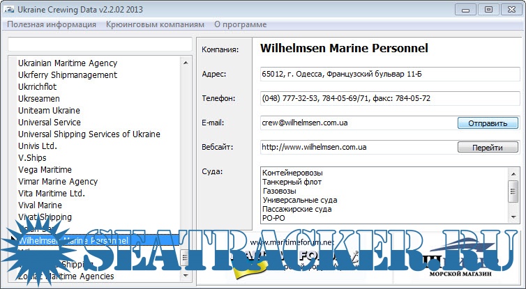Image resolution: width=526 pixels, height=289 pixels.
Task: Pick V.Ships in the company list
Action: 32,158
